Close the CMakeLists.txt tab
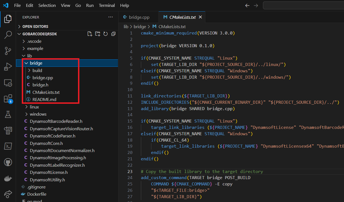 tap(200, 17)
